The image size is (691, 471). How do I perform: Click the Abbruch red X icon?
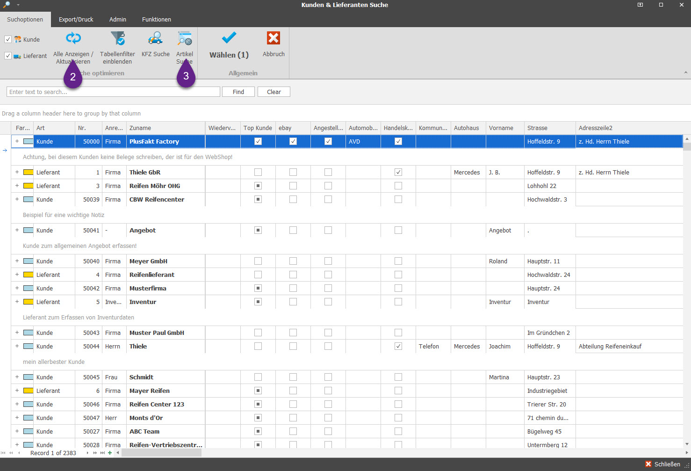coord(274,38)
